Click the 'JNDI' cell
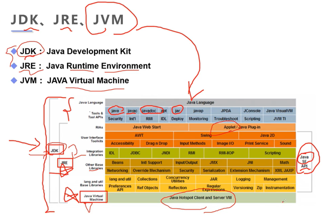Image resolution: width=332 pixels, height=219 pixels. 165,153
